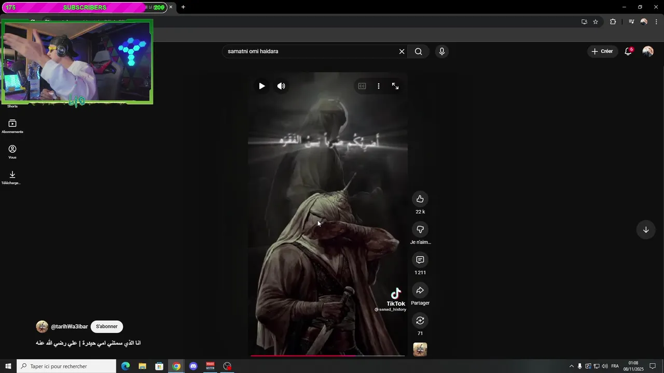Viewport: 664px width, 373px height.
Task: Play the YouTube Short video
Action: [262, 86]
